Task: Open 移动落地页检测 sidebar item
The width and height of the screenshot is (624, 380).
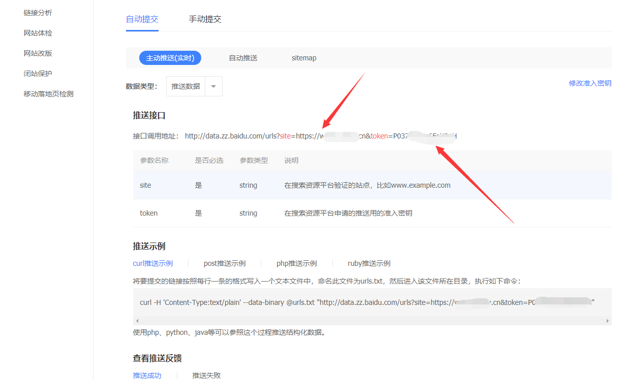Action: coord(48,94)
